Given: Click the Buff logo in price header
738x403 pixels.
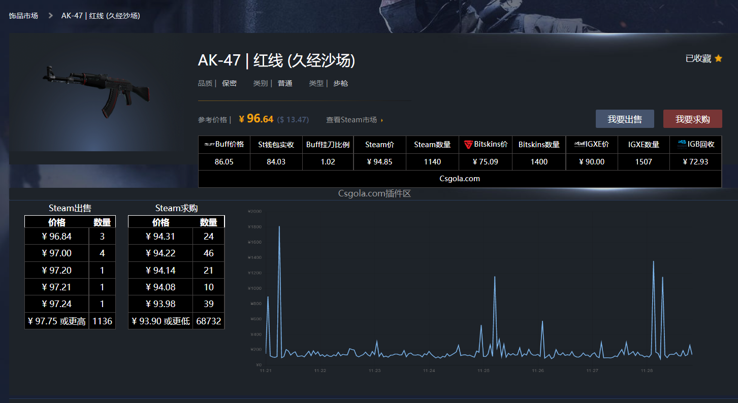Looking at the screenshot, I should pyautogui.click(x=209, y=145).
